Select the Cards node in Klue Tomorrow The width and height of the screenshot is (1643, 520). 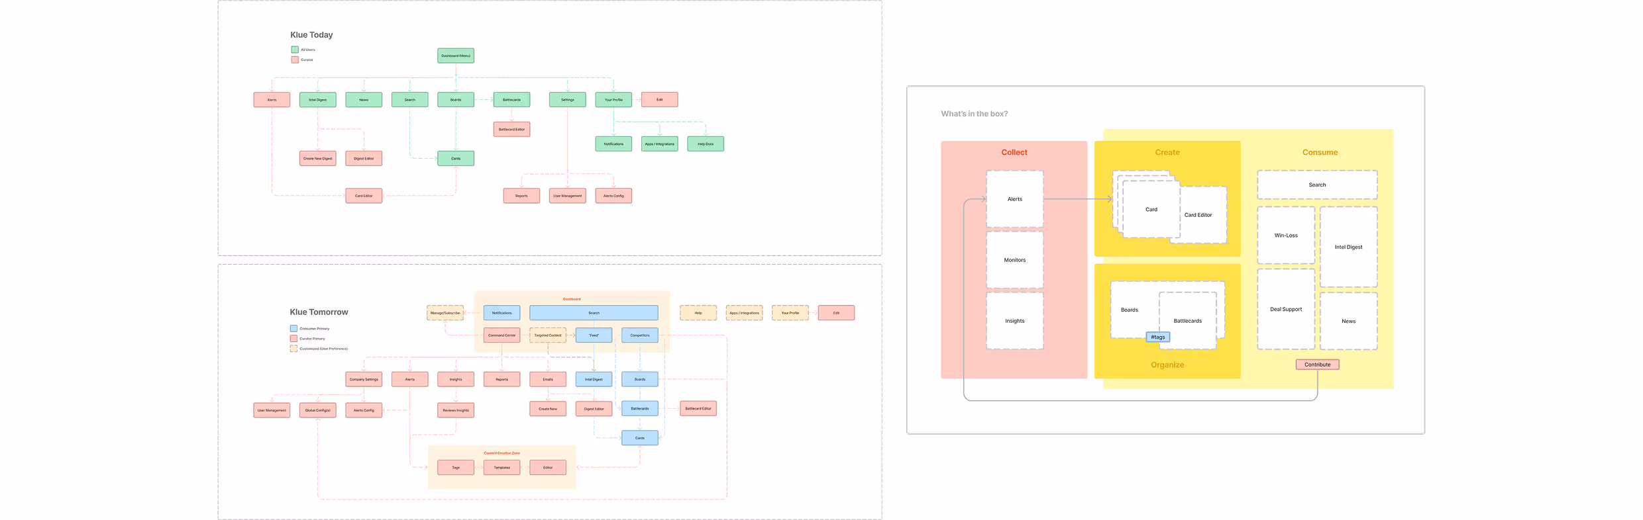click(640, 438)
